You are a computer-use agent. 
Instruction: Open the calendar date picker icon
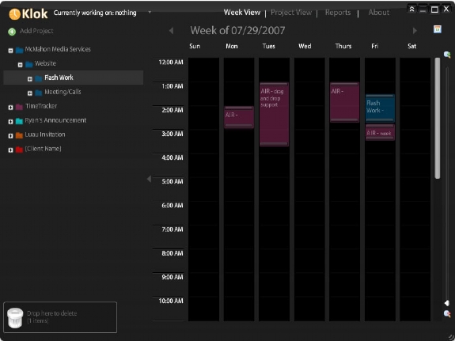[x=438, y=29]
